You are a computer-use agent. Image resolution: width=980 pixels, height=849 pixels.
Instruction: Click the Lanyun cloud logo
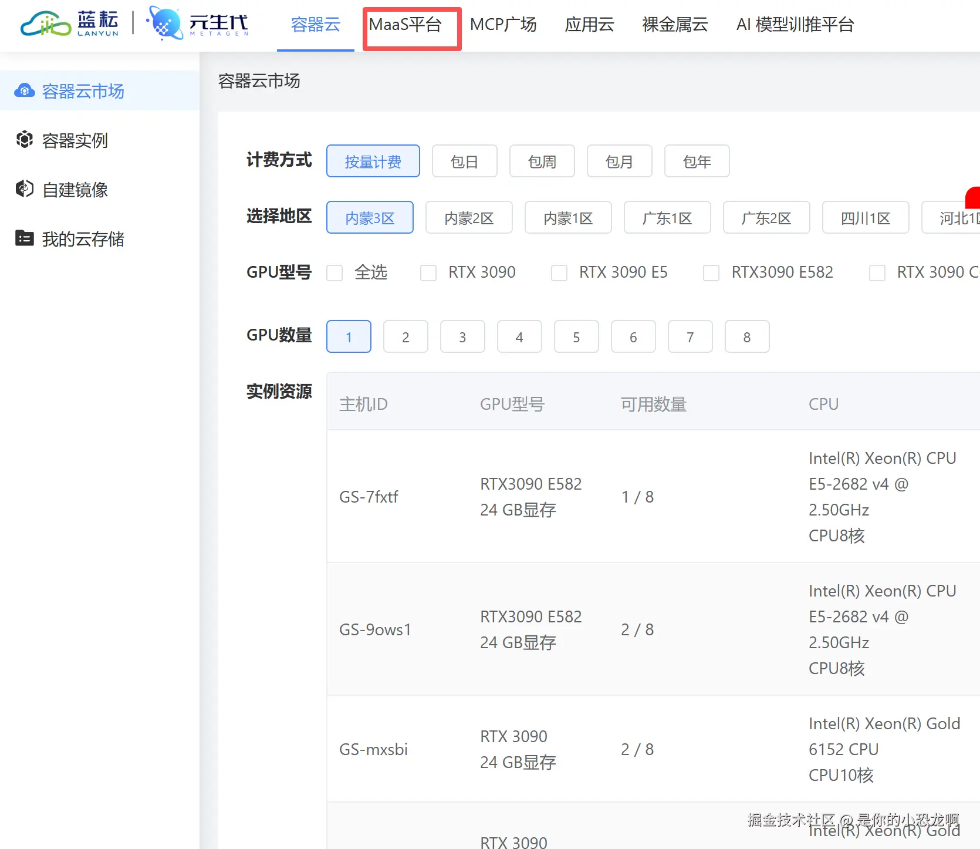(69, 23)
